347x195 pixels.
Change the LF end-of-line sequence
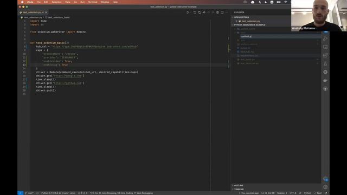coord(300,193)
